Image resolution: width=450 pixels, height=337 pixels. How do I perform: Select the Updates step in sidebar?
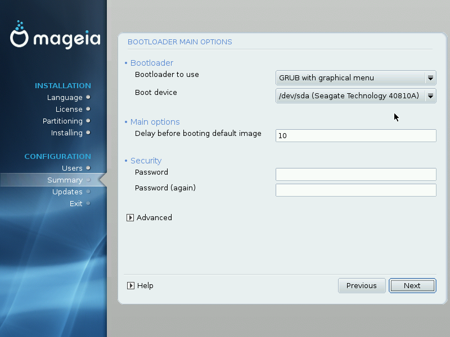pyautogui.click(x=67, y=192)
